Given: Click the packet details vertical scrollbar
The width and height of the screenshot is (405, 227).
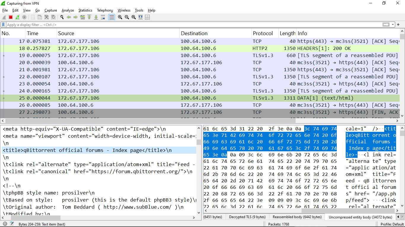Looking at the screenshot, I should click(x=199, y=170).
